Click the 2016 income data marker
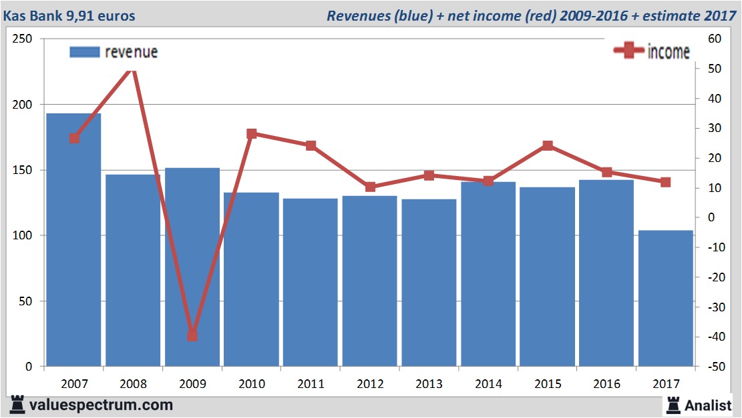Screen dimensions: 742x418 [x=606, y=173]
